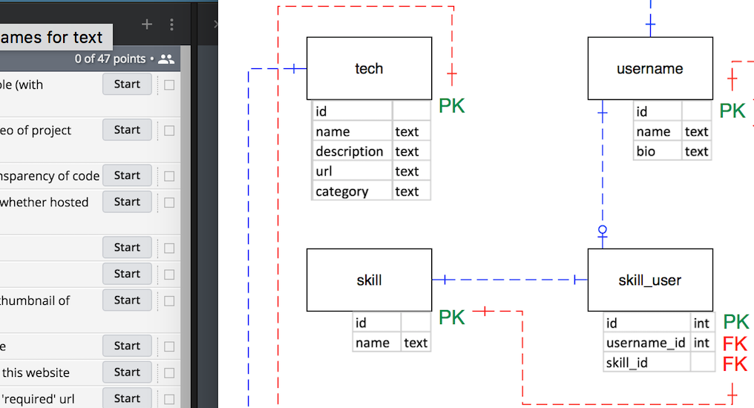This screenshot has width=754, height=408.
Task: Open the three-dot options menu
Action: click(171, 24)
